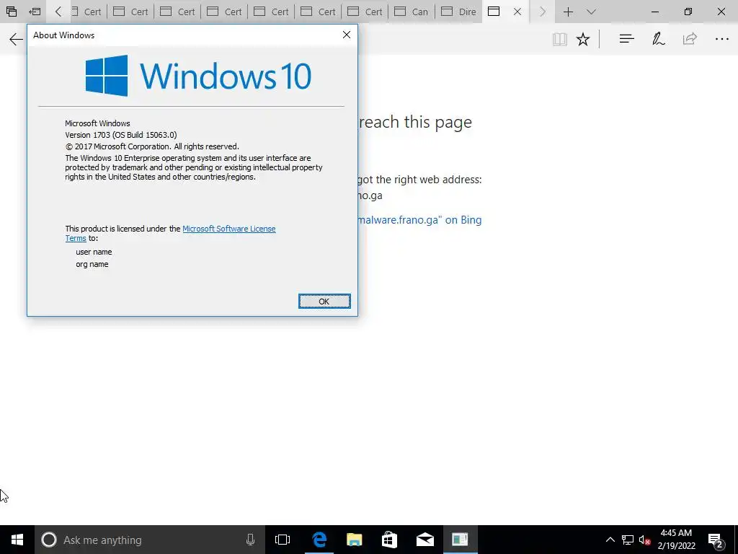The height and width of the screenshot is (554, 738).
Task: Click the 'org name' text
Action: click(92, 264)
